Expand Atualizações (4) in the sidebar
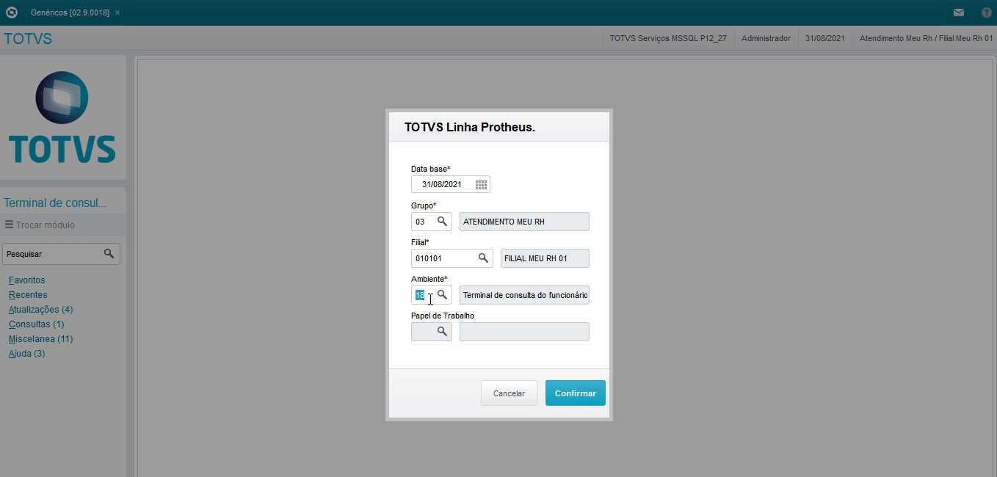The height and width of the screenshot is (477, 997). [x=41, y=310]
